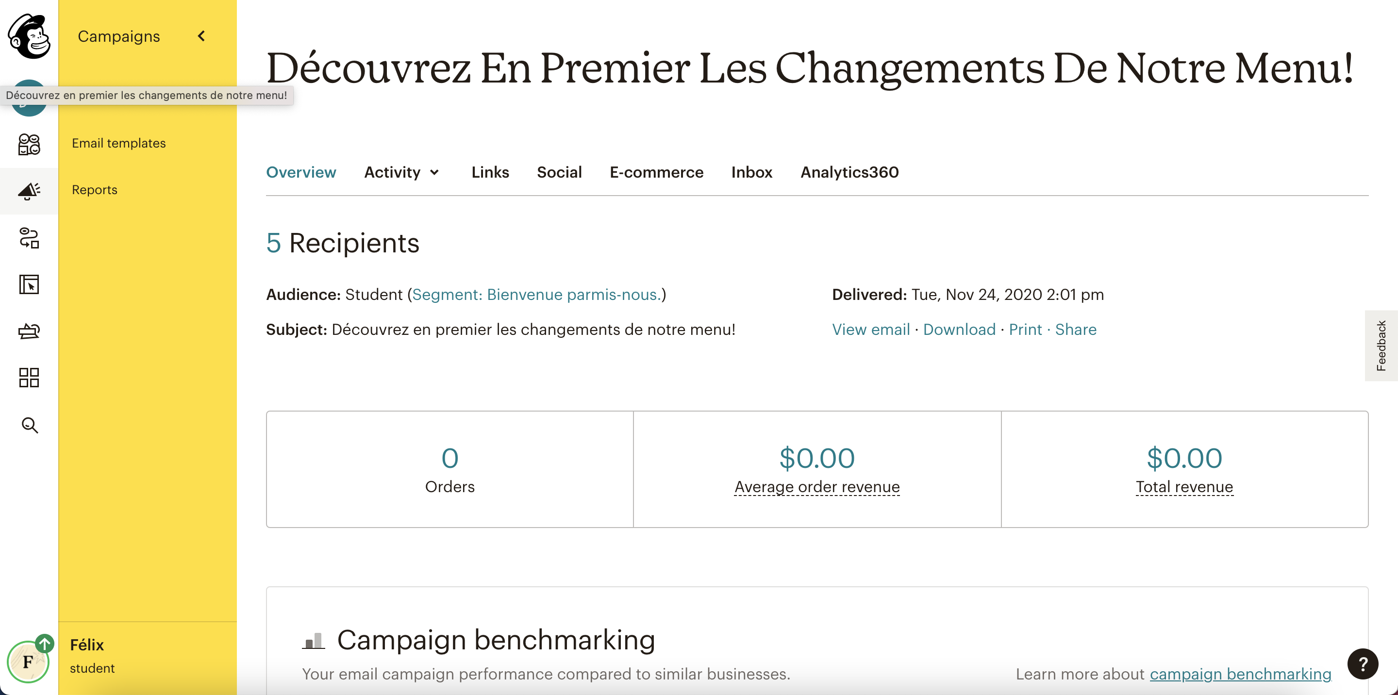The width and height of the screenshot is (1398, 695).
Task: Click the Mailchimp Freddie logo
Action: (x=29, y=36)
